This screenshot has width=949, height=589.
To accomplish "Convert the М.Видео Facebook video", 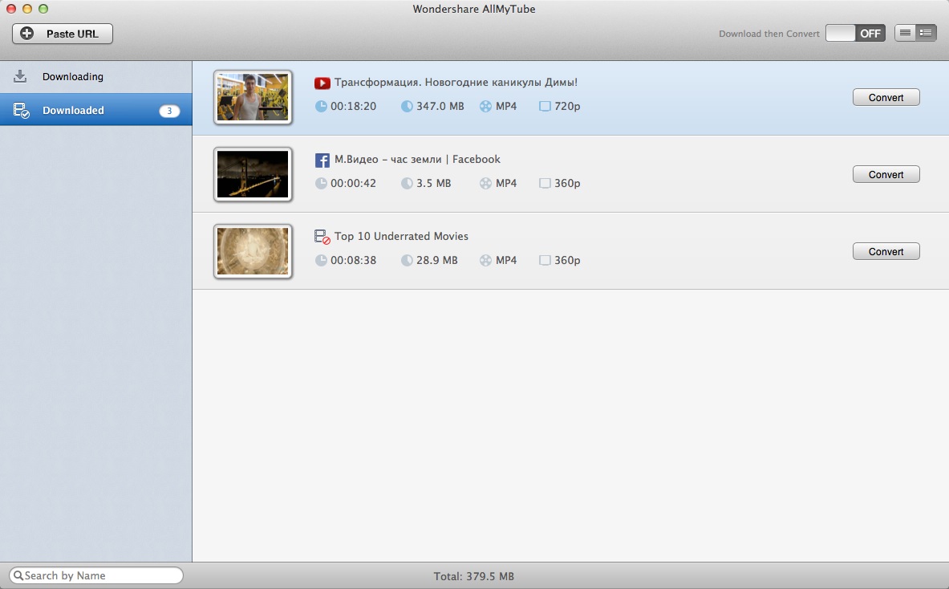I will tap(886, 174).
